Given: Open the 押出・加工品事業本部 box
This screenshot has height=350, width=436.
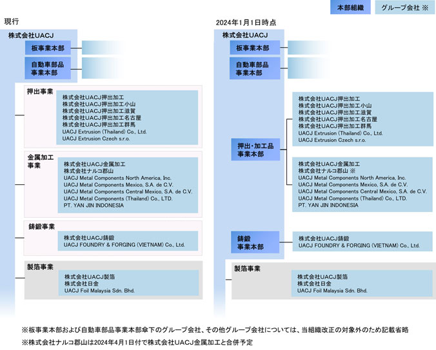Looking at the screenshot, I should pyautogui.click(x=255, y=150).
